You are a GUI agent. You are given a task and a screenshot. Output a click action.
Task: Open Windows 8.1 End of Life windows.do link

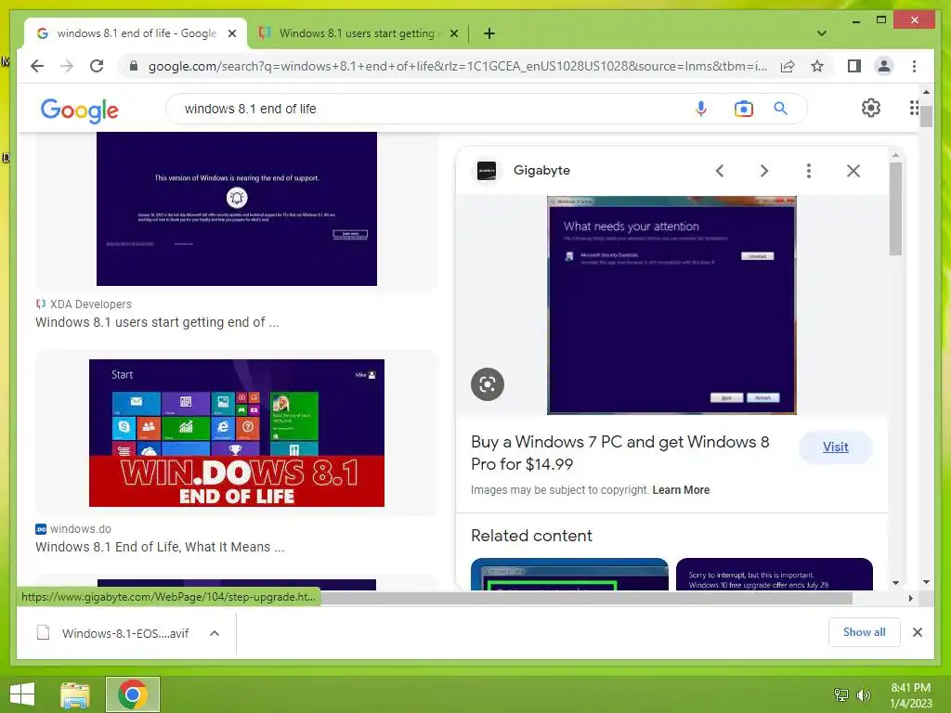[x=160, y=547]
